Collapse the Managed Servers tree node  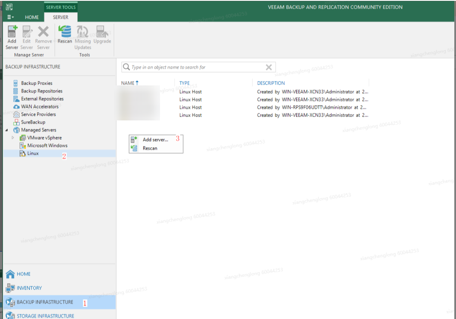pyautogui.click(x=7, y=130)
